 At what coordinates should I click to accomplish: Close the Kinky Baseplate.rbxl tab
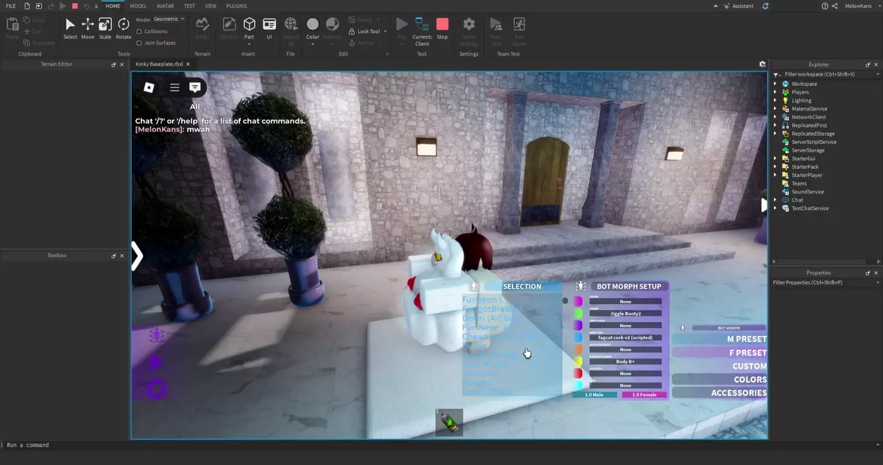(x=188, y=65)
